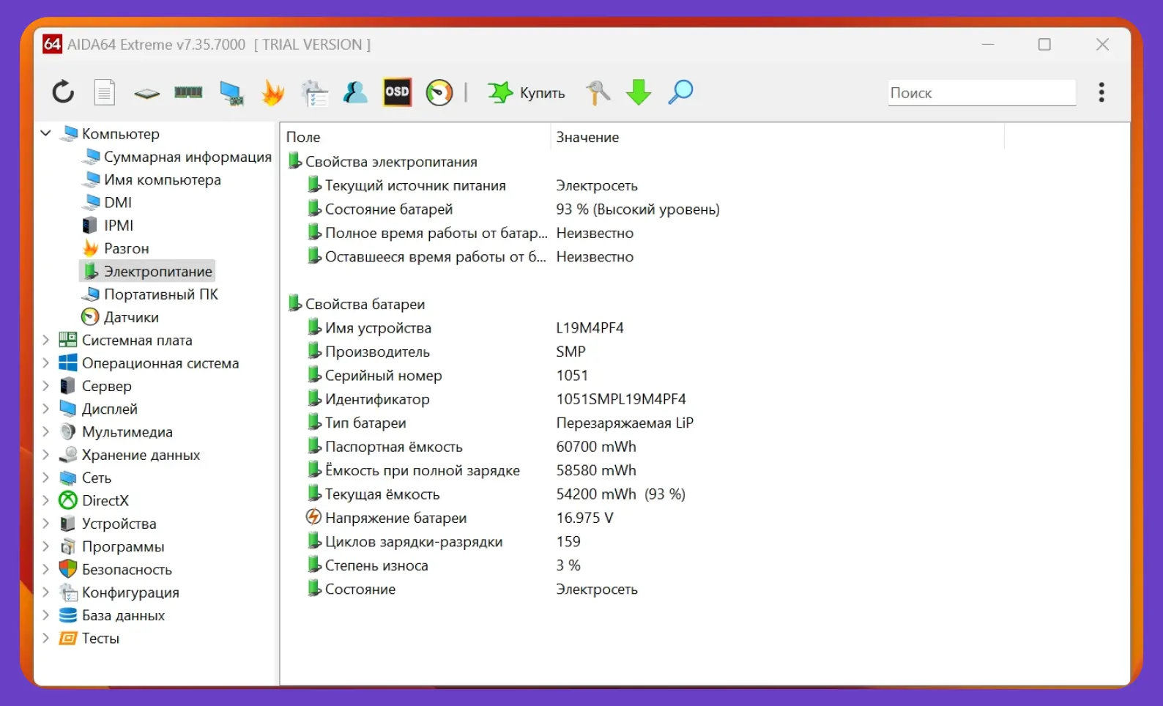Click the Refresh toolbar icon
Image resolution: width=1163 pixels, height=706 pixels.
[63, 92]
